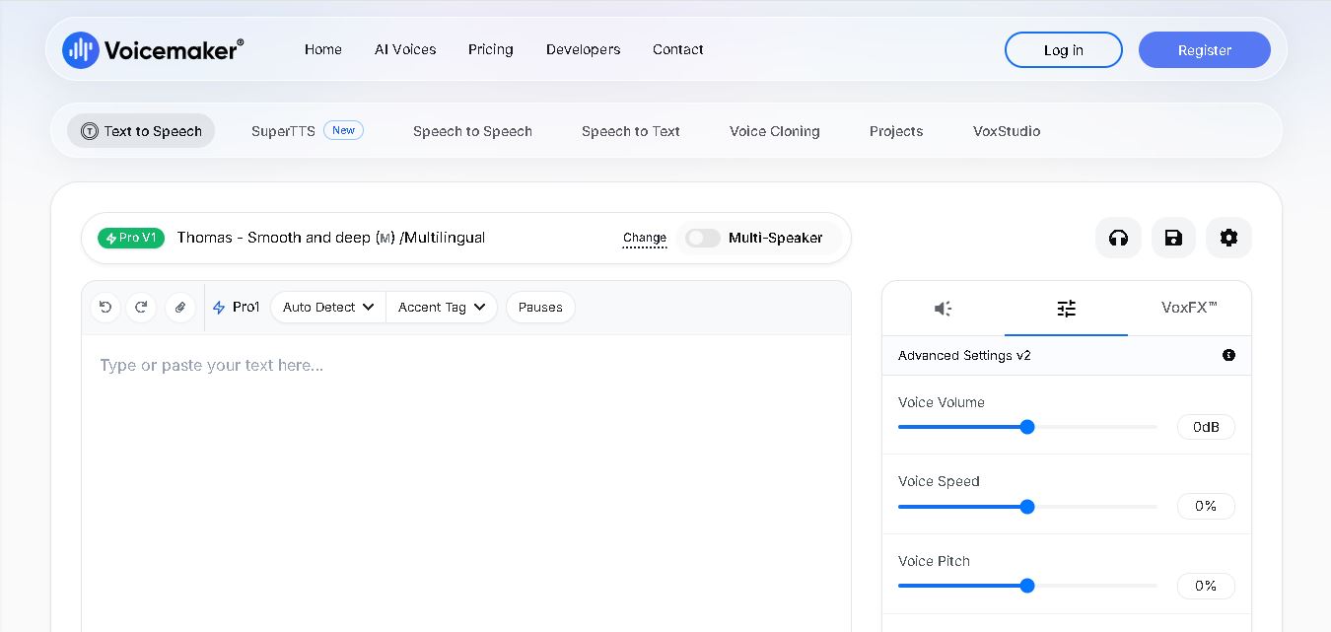This screenshot has width=1331, height=632.
Task: Toggle the Multi-Speaker switch
Action: (703, 238)
